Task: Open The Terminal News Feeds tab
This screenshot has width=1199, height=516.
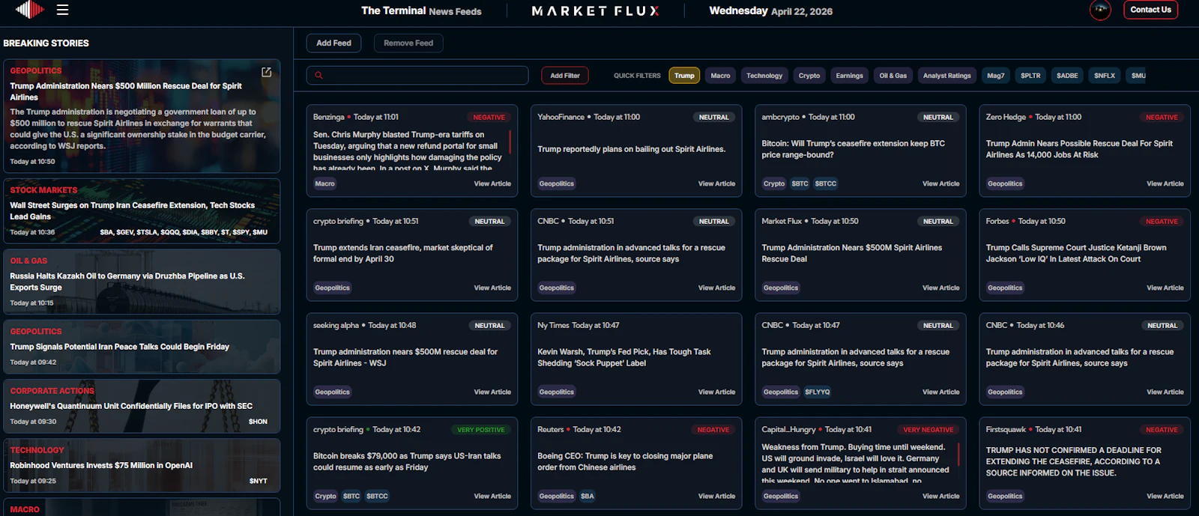Action: pos(421,11)
